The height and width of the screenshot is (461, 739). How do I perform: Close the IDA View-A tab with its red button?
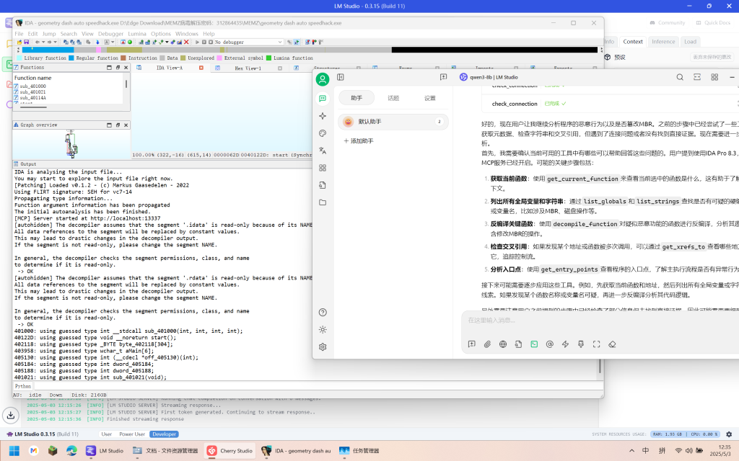pos(201,68)
